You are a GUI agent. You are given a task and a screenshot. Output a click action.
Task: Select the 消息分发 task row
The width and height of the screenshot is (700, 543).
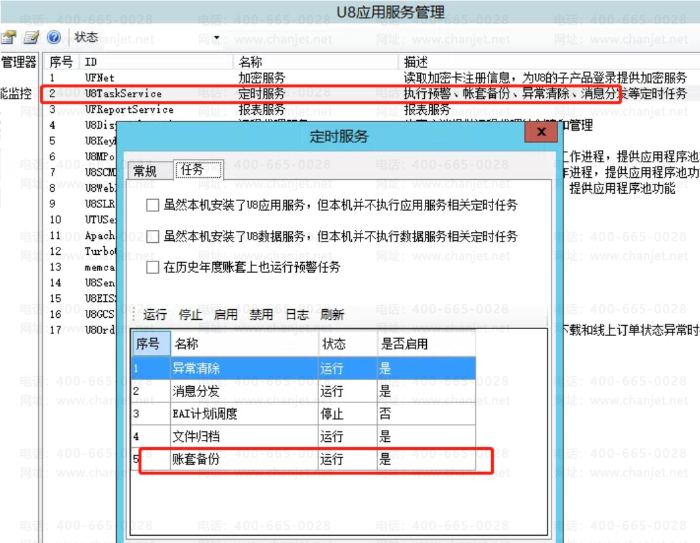pos(303,391)
